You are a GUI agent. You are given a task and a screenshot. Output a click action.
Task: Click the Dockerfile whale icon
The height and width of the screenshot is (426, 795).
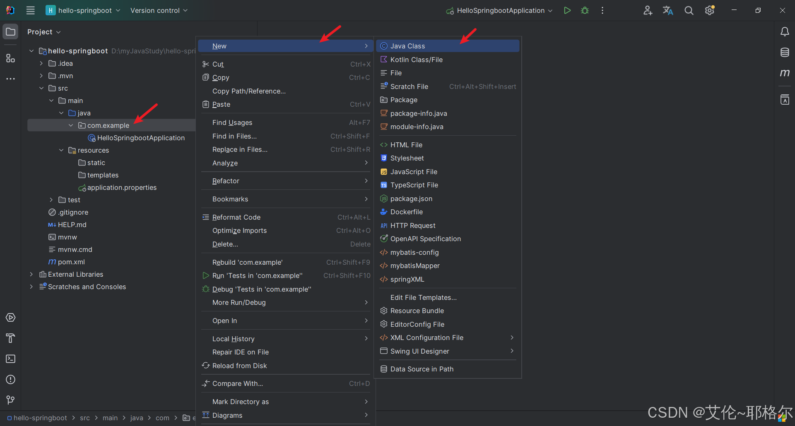(x=384, y=212)
